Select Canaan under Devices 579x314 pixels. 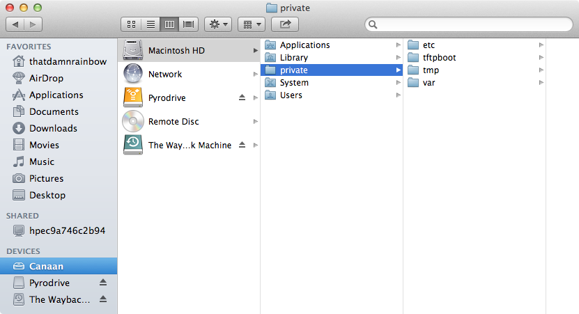coord(59,266)
